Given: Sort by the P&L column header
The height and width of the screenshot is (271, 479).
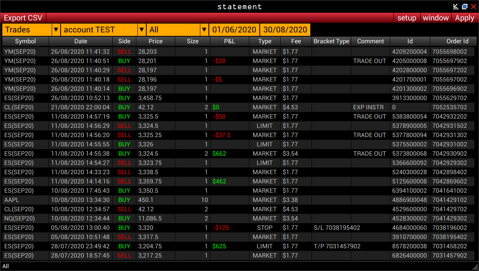Looking at the screenshot, I should coord(229,41).
